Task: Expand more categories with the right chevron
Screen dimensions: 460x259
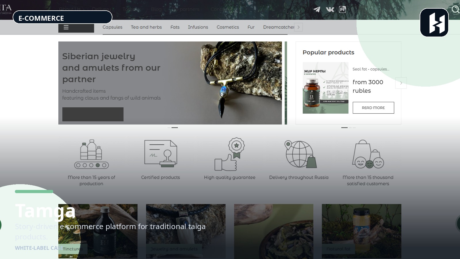Action: click(298, 27)
